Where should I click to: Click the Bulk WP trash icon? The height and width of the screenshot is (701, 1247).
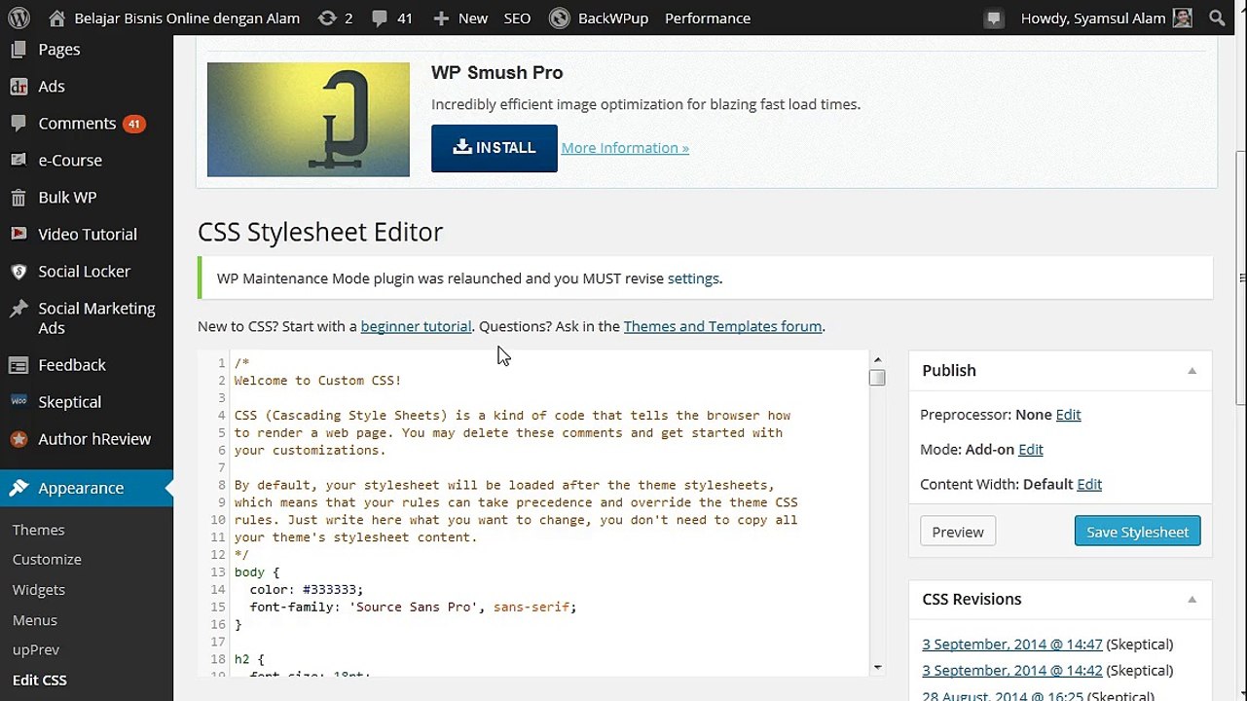[x=18, y=198]
